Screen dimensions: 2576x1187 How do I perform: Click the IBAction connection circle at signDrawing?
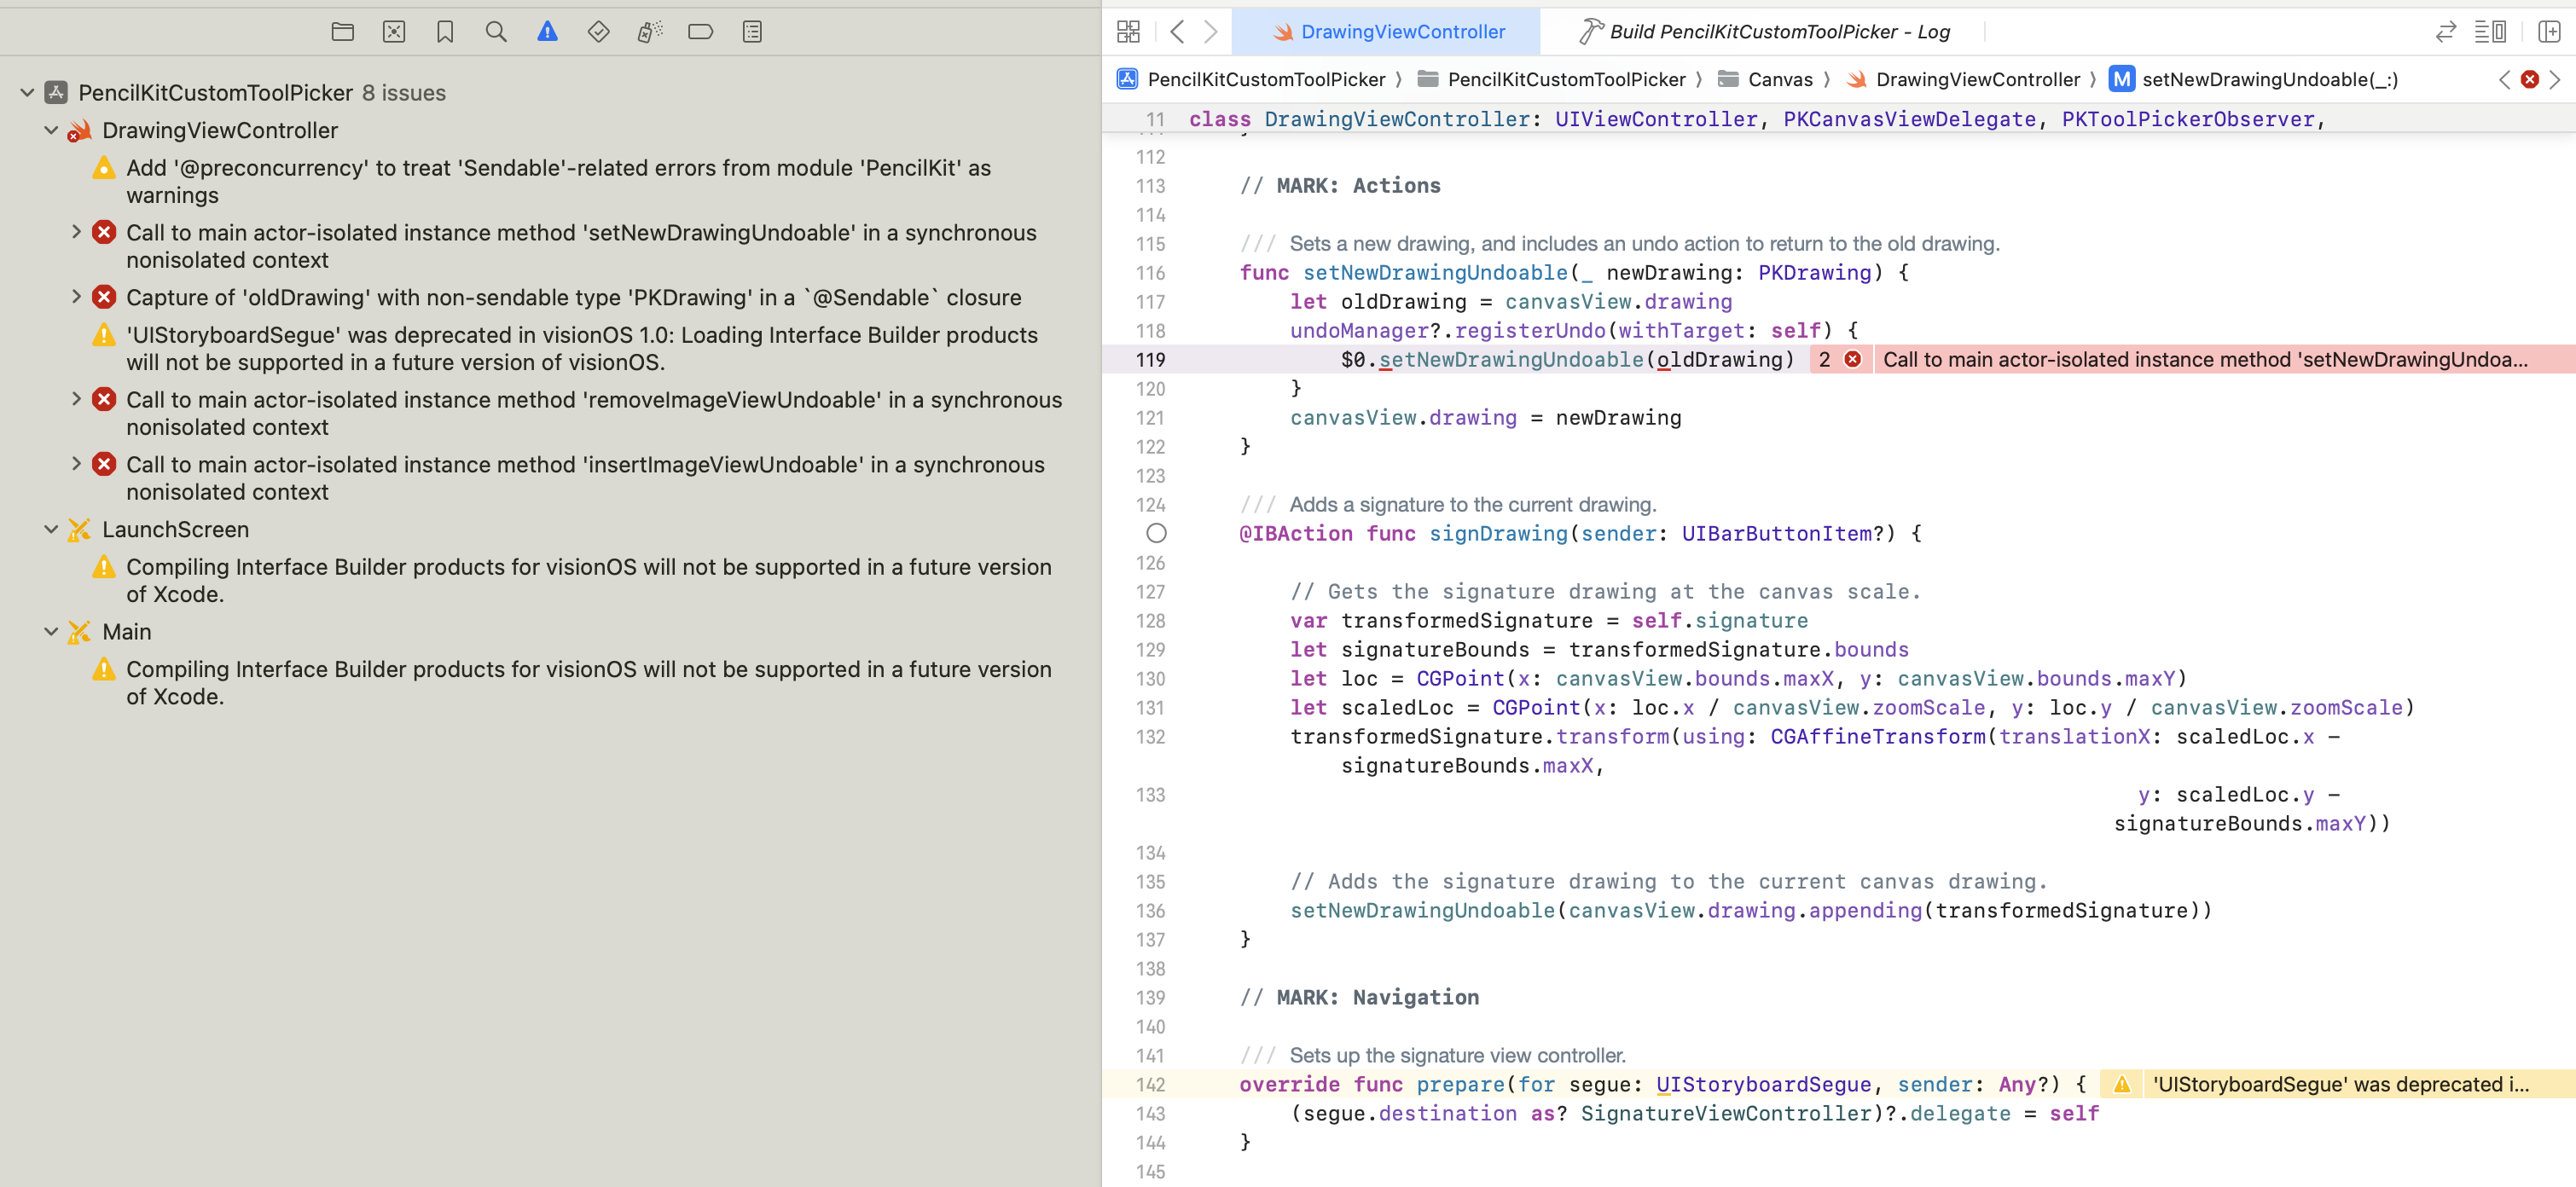click(1156, 533)
